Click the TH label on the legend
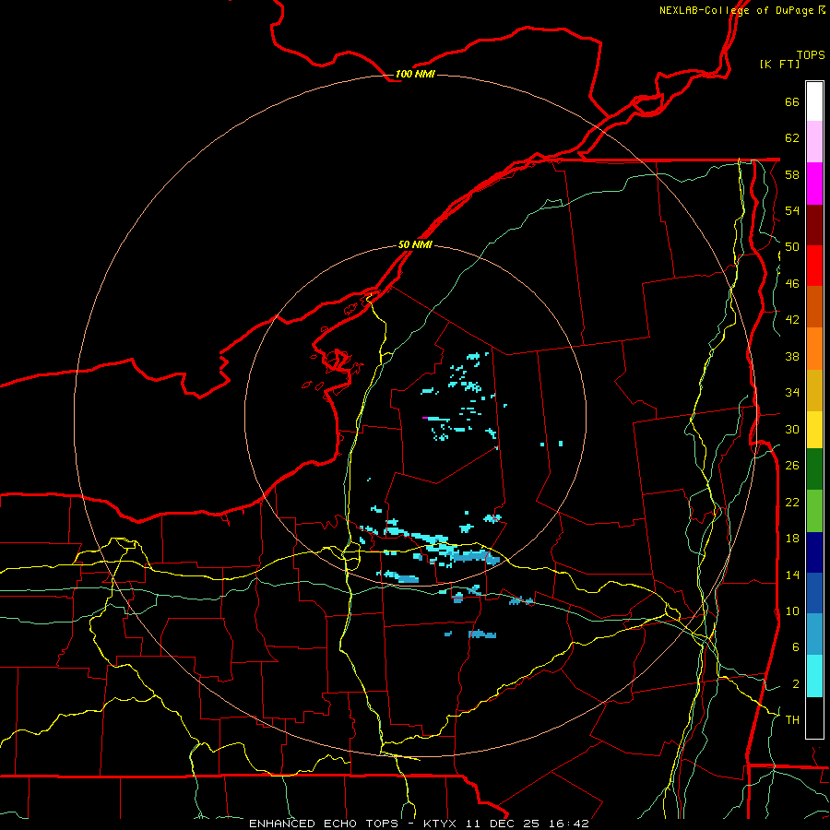This screenshot has height=830, width=830. point(792,719)
